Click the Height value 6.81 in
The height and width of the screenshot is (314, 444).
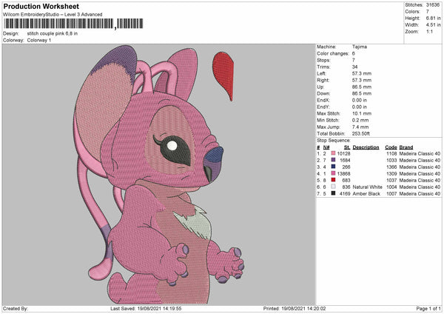coord(433,18)
